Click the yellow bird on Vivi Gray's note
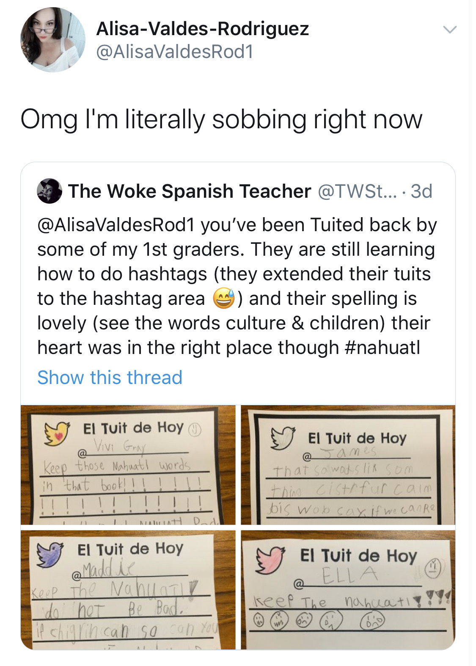 [57, 433]
